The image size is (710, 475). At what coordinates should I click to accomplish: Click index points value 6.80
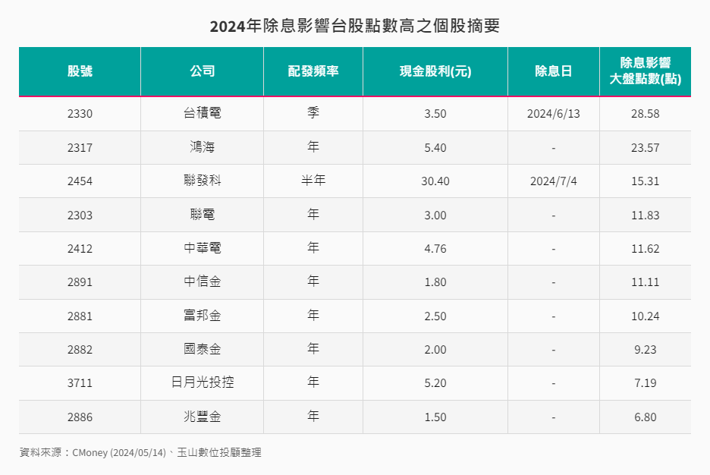(x=646, y=417)
